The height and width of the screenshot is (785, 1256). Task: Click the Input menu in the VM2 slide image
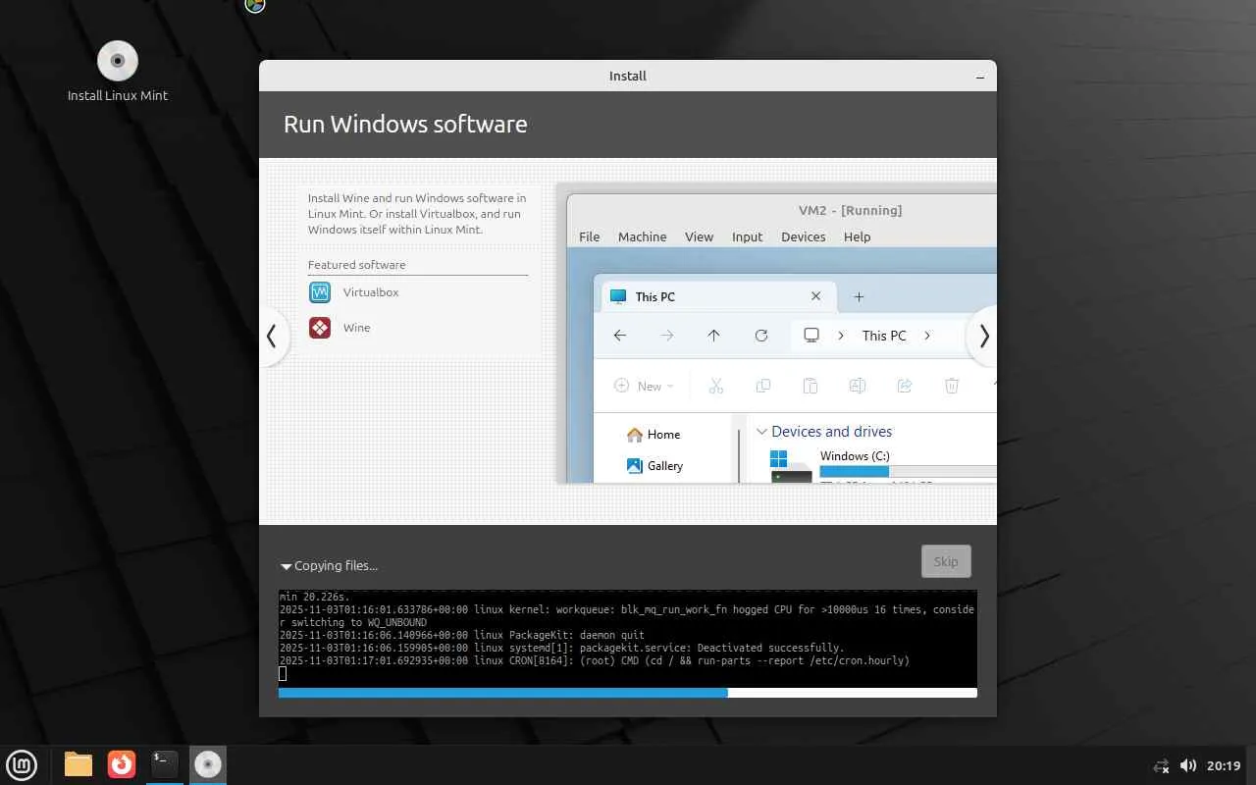747,236
